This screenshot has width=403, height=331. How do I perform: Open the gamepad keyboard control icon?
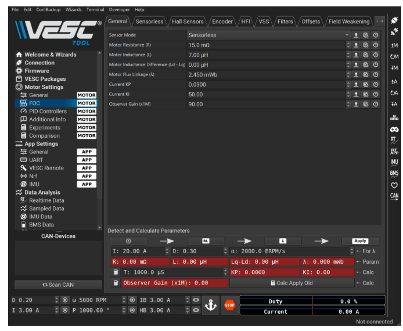[394, 129]
